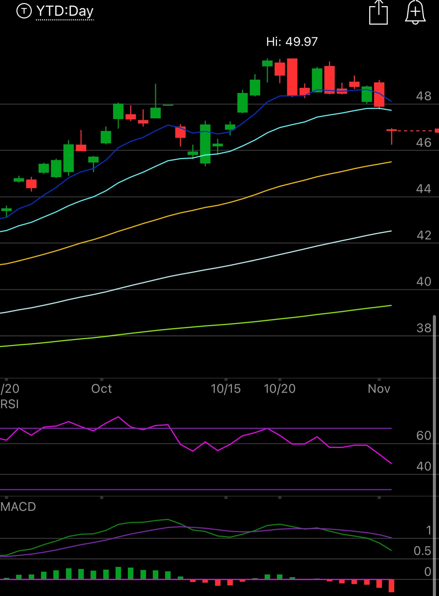The width and height of the screenshot is (439, 596).
Task: Open the share/export chart icon
Action: [x=378, y=12]
